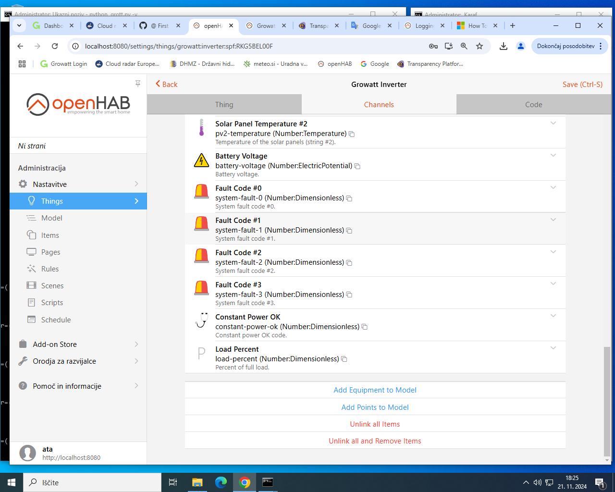Expand the Load Percent channel row
Image resolution: width=615 pixels, height=492 pixels.
pyautogui.click(x=553, y=348)
